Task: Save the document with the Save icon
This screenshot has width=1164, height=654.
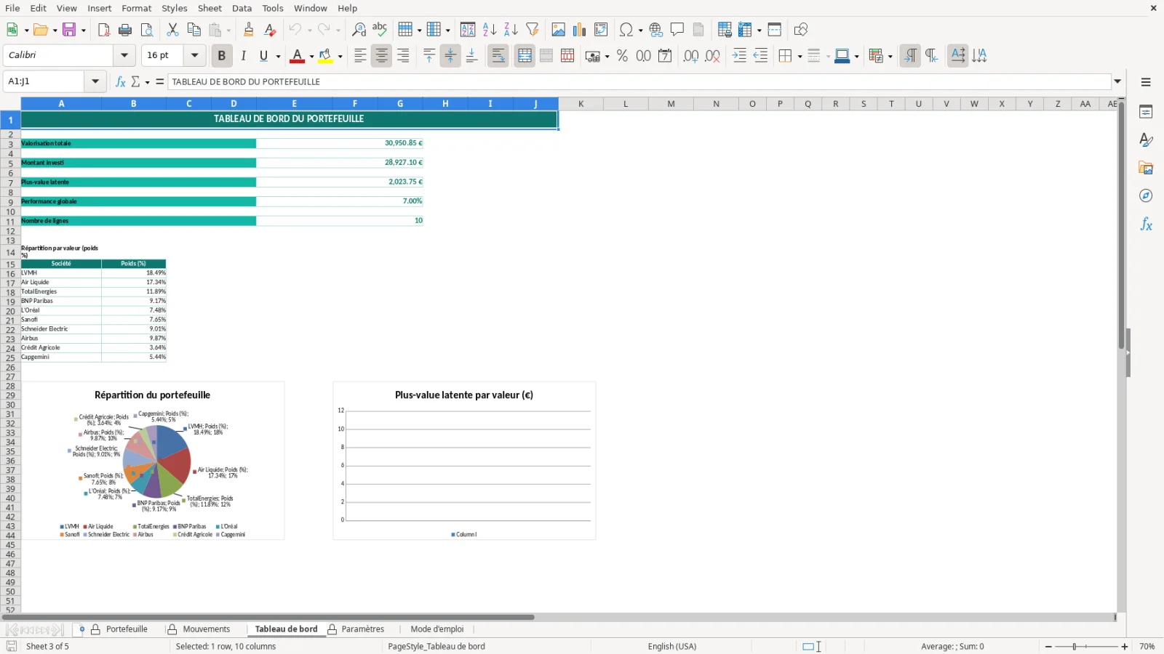Action: click(70, 30)
